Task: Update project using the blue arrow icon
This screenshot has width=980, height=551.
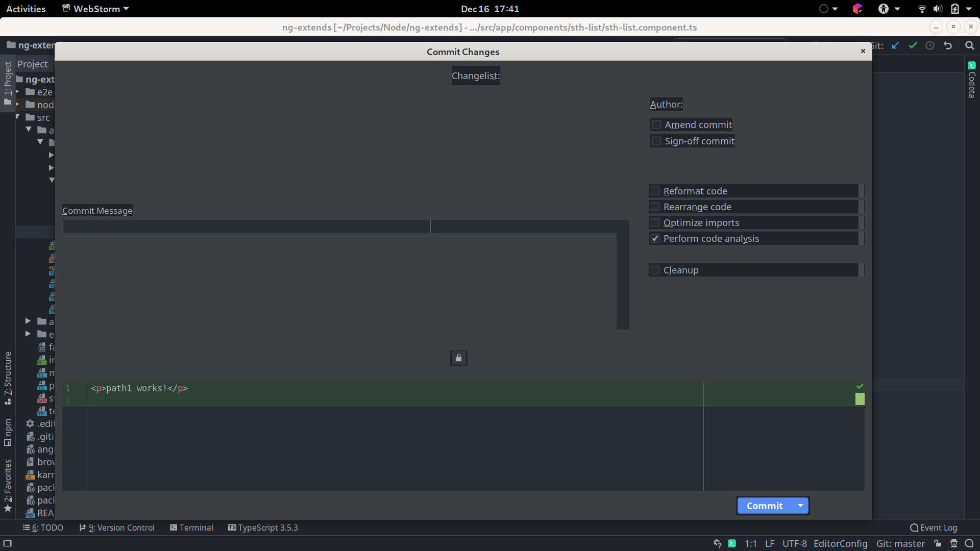Action: (895, 45)
